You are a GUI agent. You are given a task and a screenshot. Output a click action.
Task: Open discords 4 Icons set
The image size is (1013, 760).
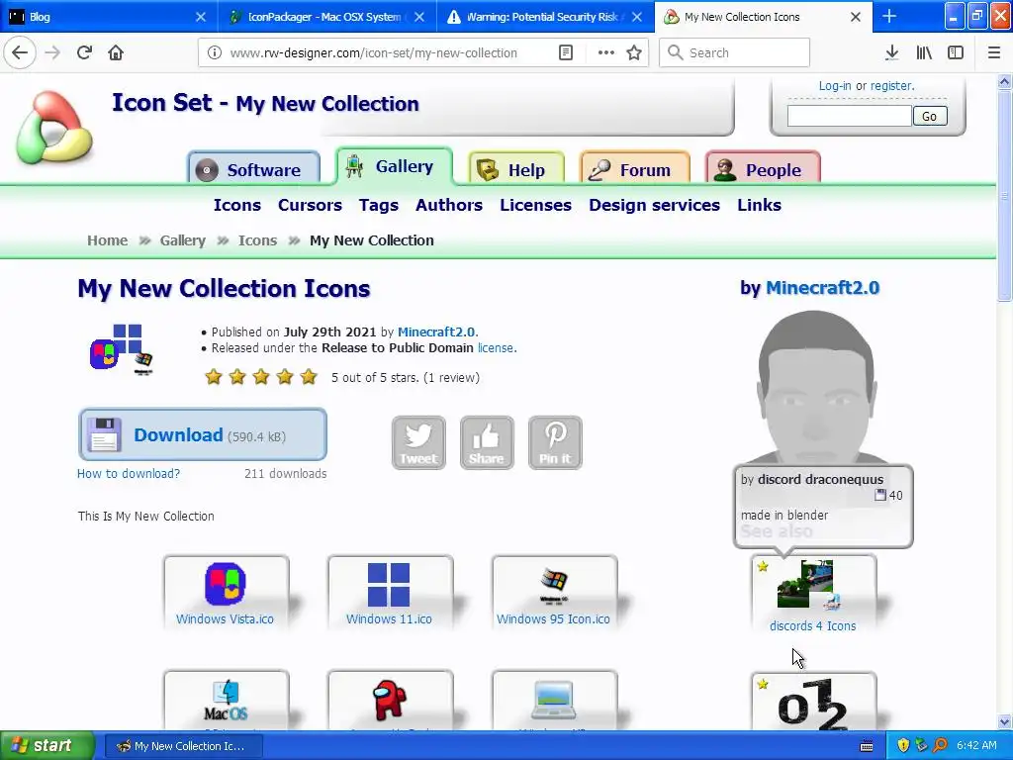point(813,596)
